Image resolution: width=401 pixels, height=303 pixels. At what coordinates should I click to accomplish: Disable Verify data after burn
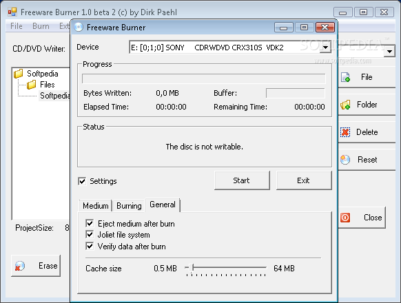coord(90,247)
